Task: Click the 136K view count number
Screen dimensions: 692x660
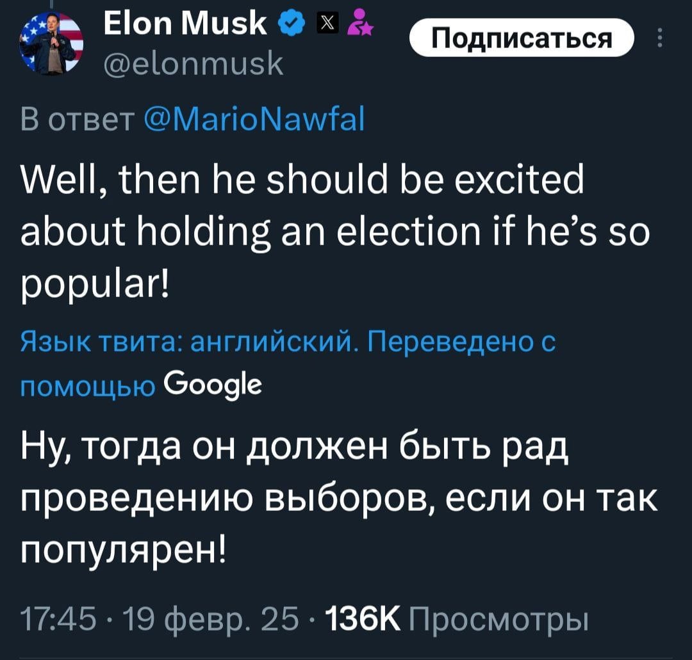Action: click(363, 620)
